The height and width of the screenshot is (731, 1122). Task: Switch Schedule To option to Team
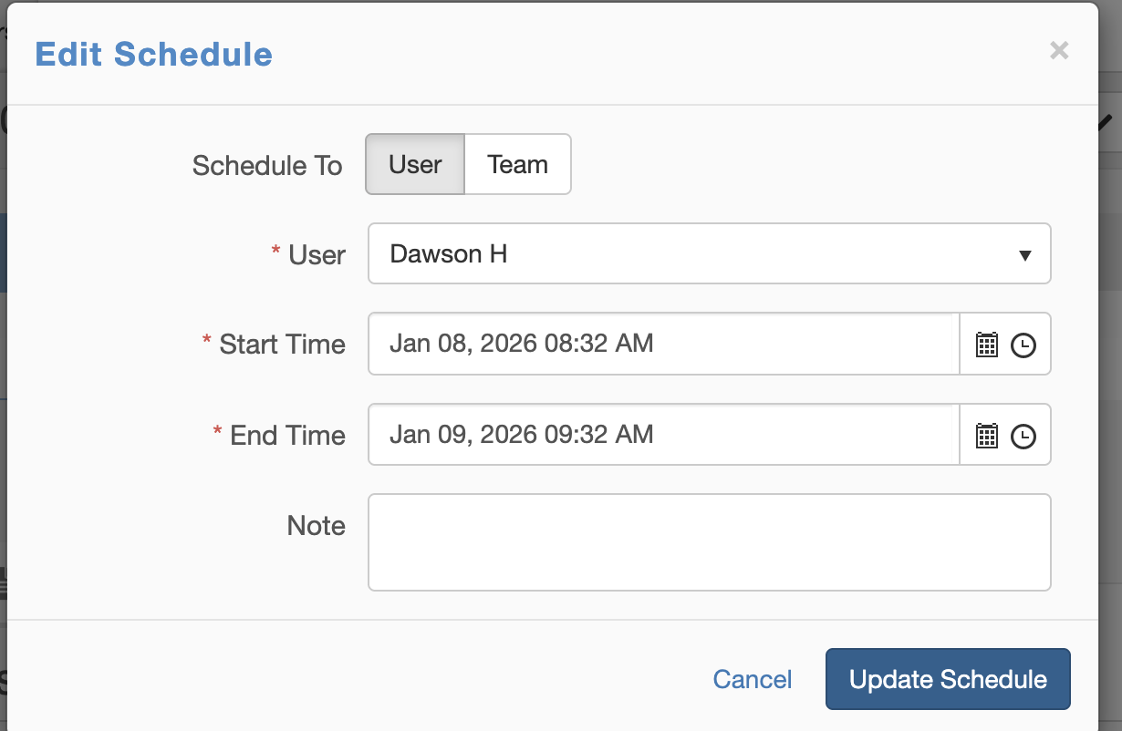[x=517, y=165]
